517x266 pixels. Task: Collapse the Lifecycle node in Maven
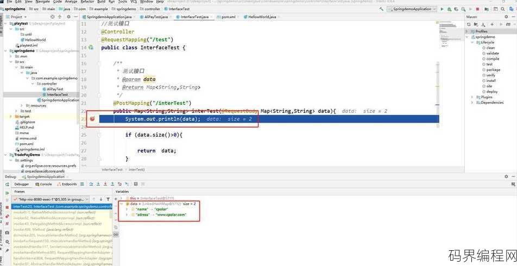pyautogui.click(x=472, y=42)
